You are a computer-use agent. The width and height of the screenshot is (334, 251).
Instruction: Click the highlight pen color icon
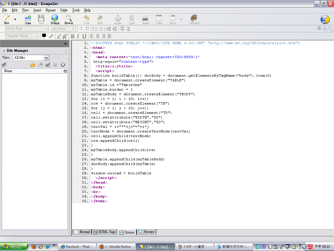click(51, 36)
